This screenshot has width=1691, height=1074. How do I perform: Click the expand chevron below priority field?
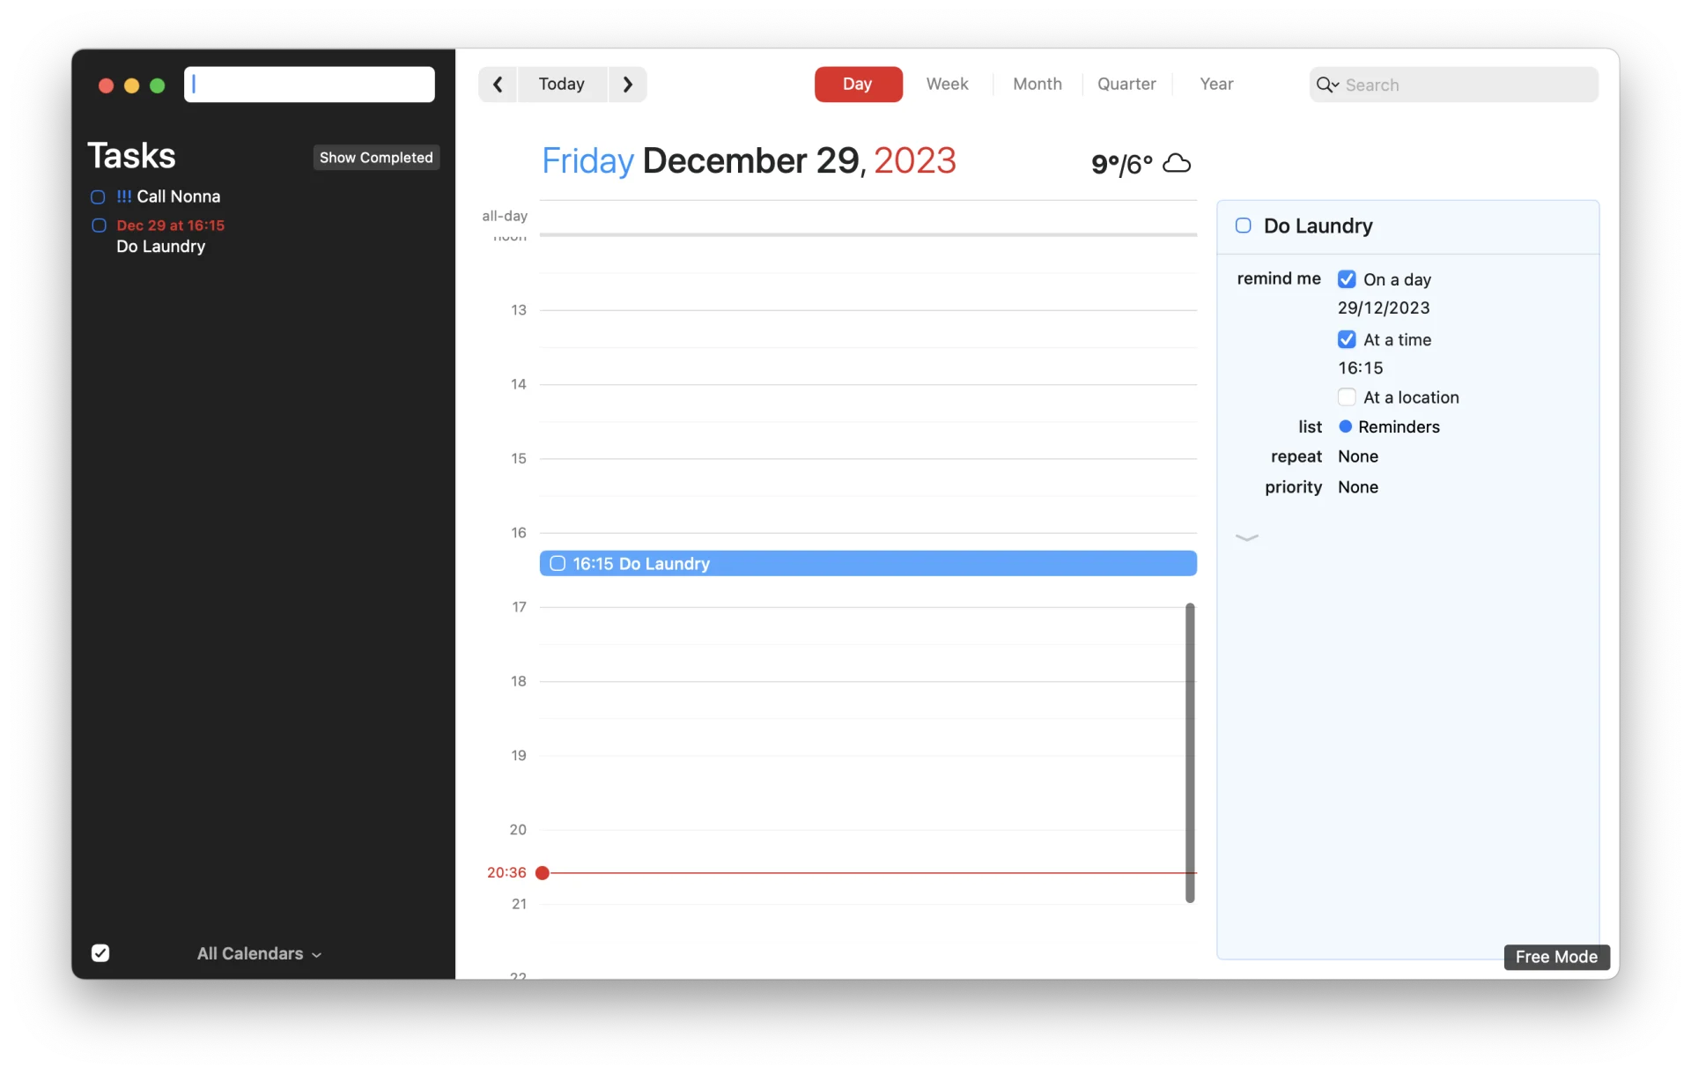(1247, 537)
